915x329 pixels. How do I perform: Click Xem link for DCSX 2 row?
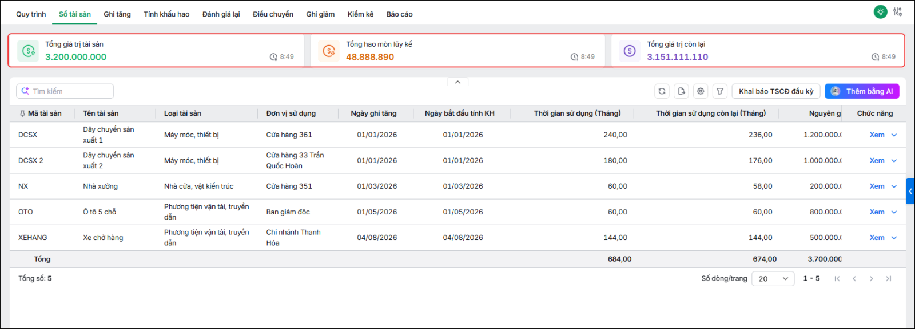877,161
